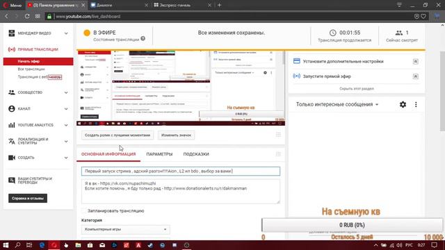Switch to the Экспресс-панель browser tab
This screenshot has width=445, height=250.
pyautogui.click(x=182, y=5)
